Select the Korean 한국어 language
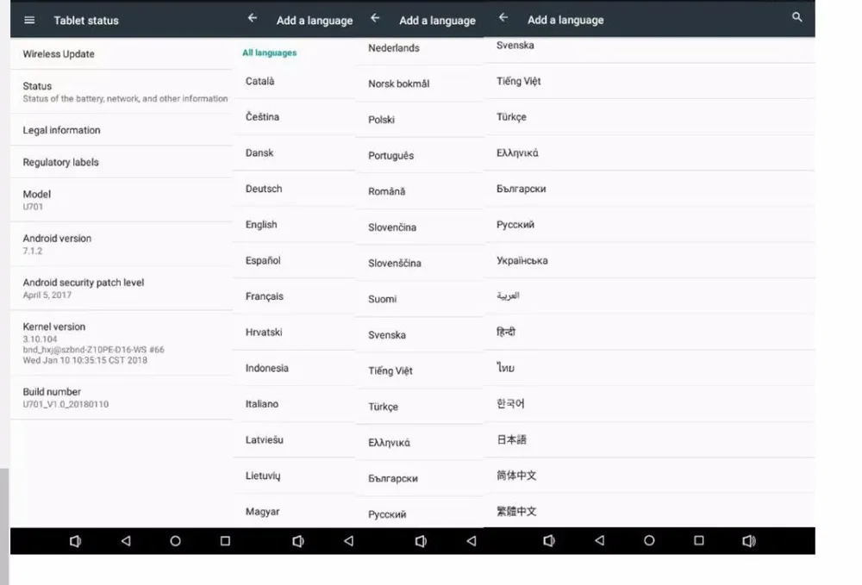The width and height of the screenshot is (862, 585). 649,404
